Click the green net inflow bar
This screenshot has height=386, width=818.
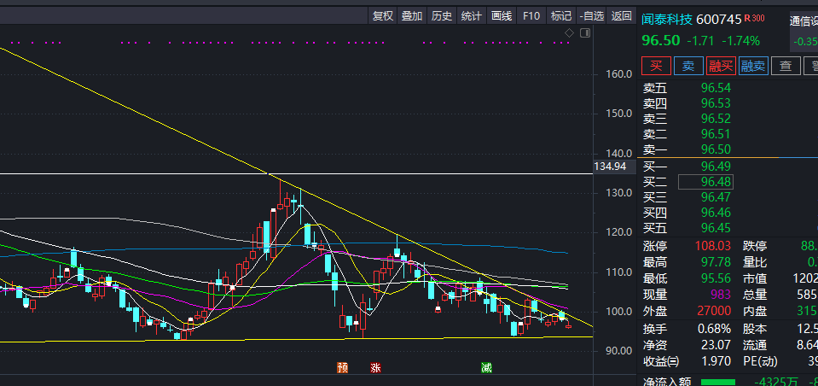(x=718, y=383)
